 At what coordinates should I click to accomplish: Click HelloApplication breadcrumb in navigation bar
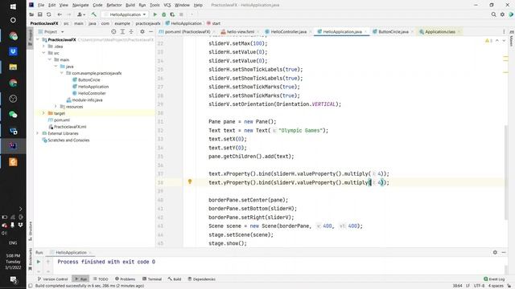(x=183, y=23)
